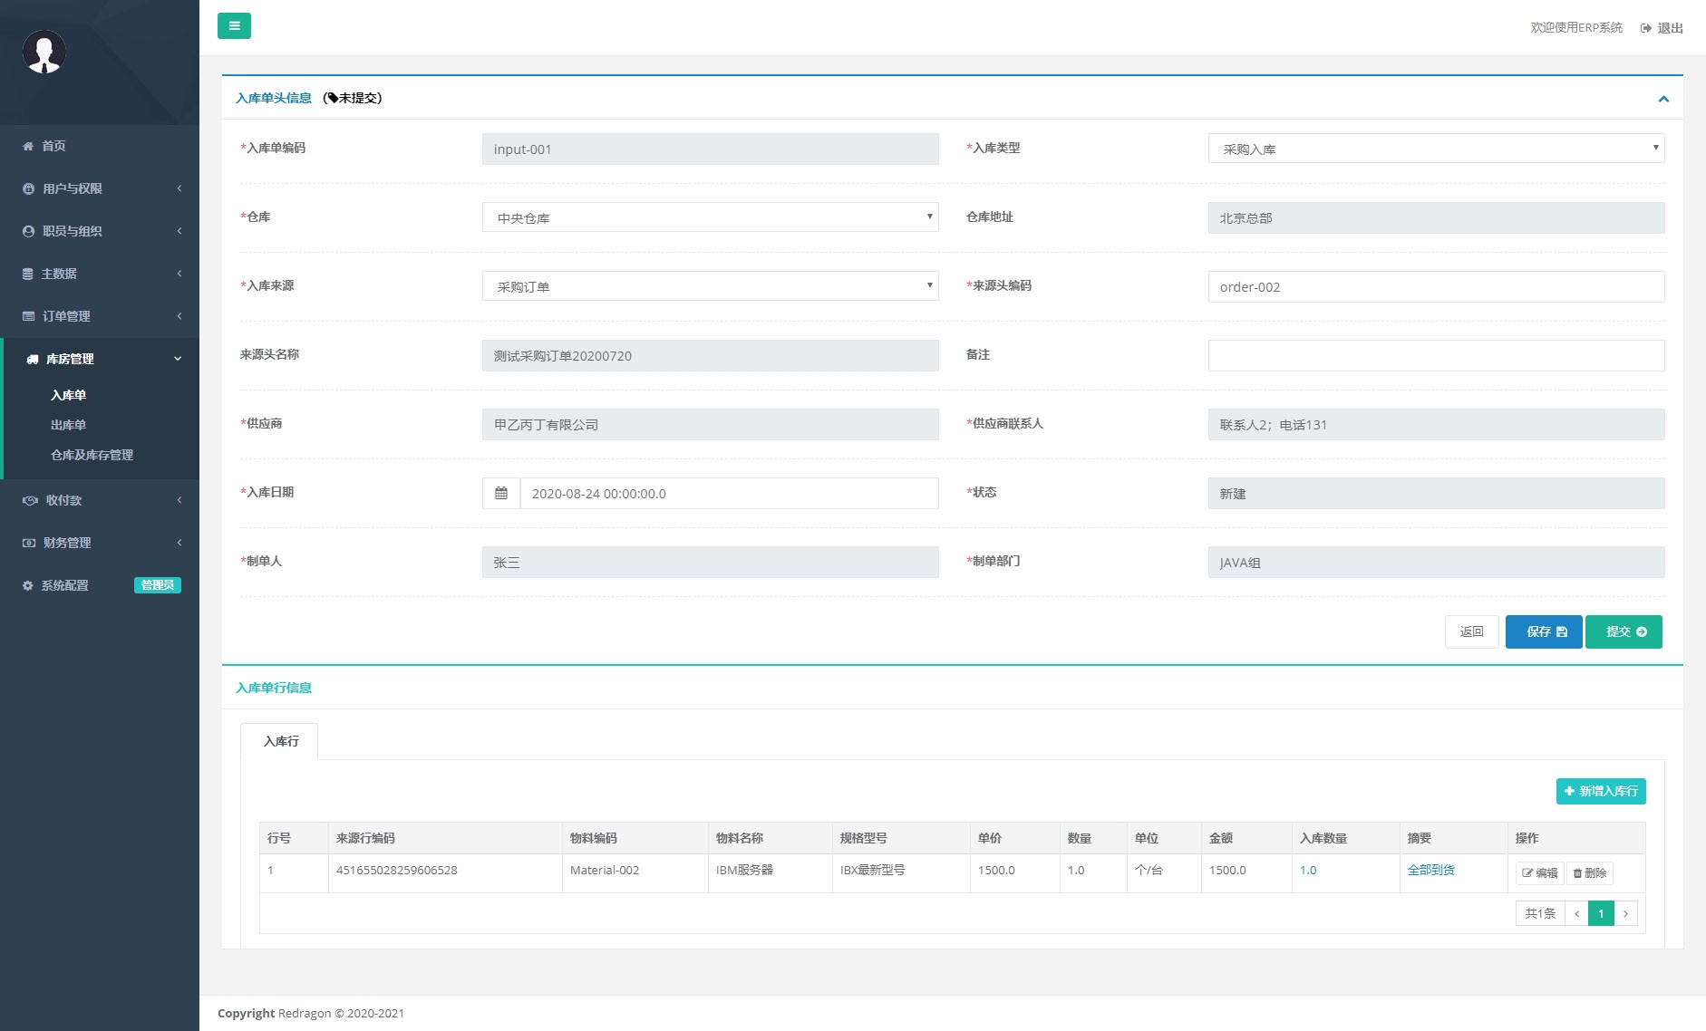Click the empty 备注 input field
The image size is (1706, 1031).
pyautogui.click(x=1436, y=355)
